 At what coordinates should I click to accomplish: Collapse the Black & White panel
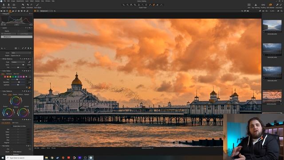[1, 120]
